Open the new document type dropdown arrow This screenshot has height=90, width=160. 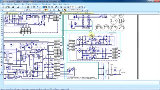(x=4, y=7)
